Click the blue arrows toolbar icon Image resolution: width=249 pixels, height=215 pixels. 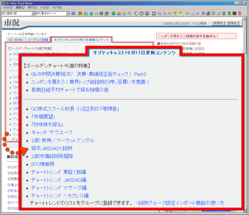tap(159, 14)
